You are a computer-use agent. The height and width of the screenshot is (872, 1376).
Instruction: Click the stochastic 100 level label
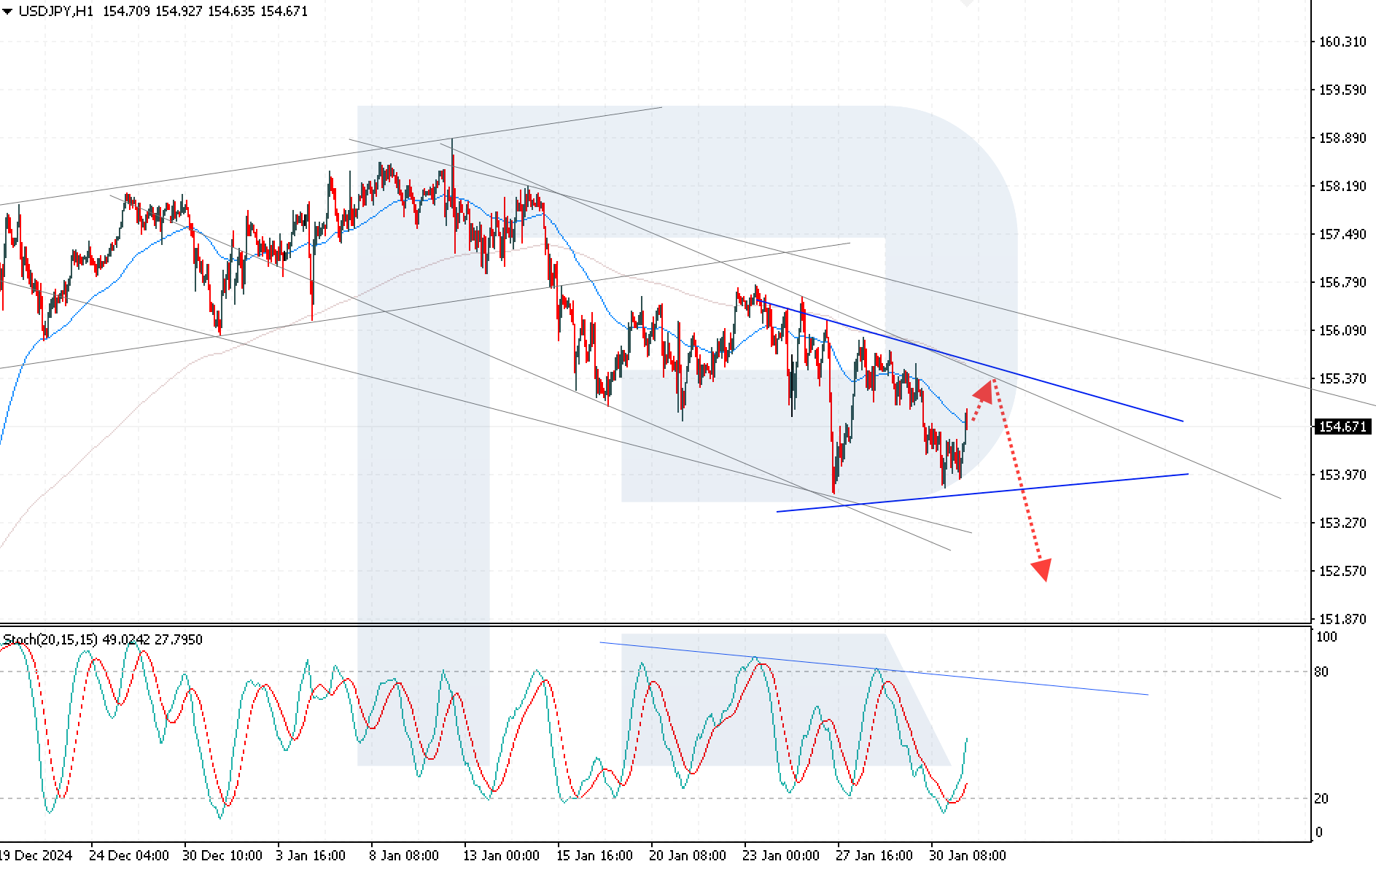pos(1326,637)
